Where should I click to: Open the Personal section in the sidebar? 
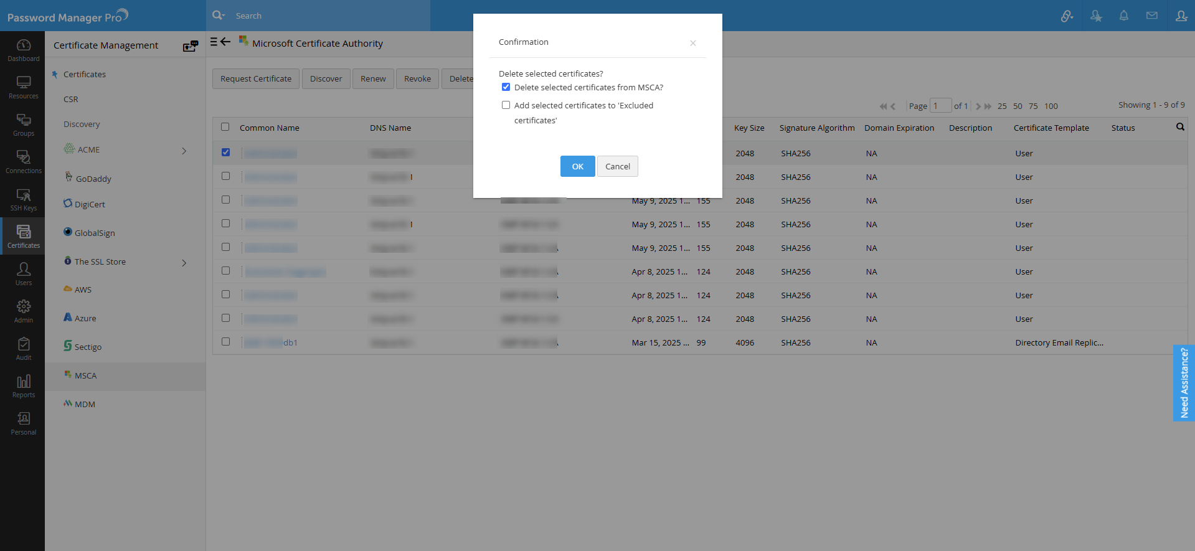[23, 423]
